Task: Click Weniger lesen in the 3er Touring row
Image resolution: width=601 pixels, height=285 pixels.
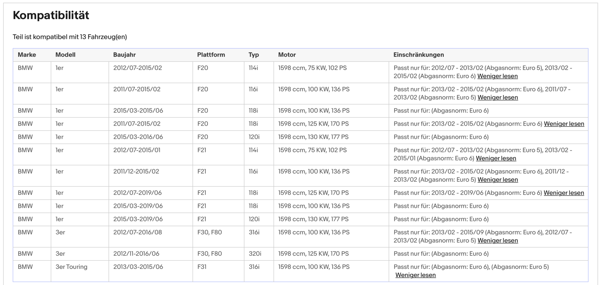Action: [416, 275]
